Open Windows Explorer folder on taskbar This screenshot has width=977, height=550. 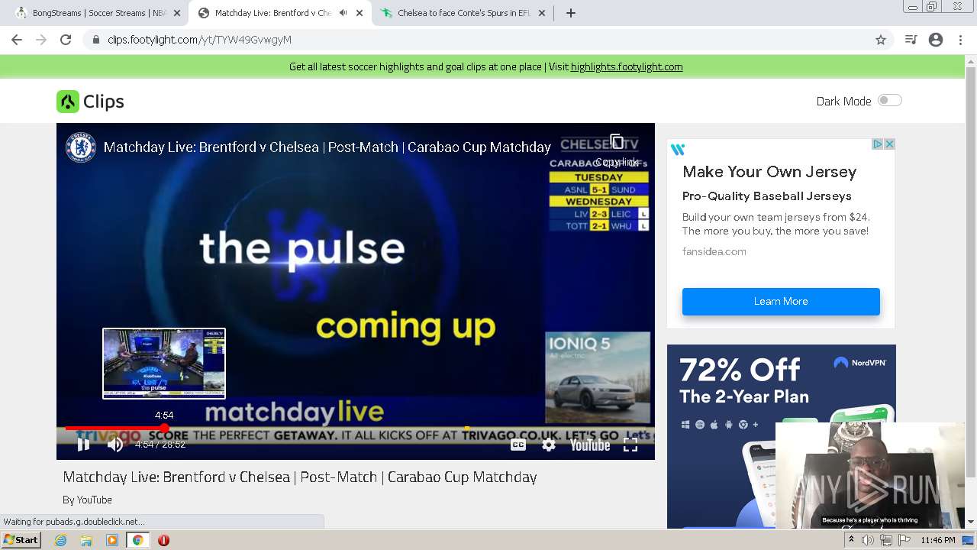(86, 540)
